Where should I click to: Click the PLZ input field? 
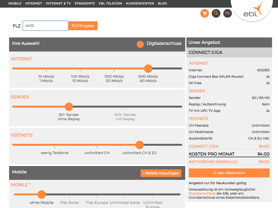[x=46, y=26]
